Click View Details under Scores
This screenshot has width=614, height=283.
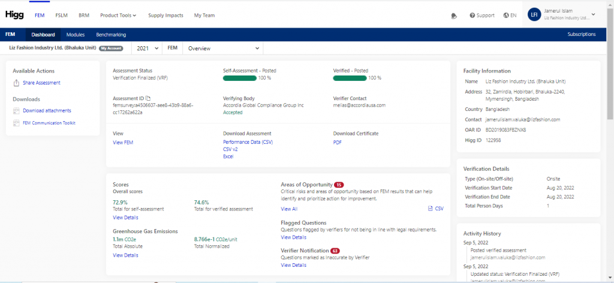(x=125, y=217)
